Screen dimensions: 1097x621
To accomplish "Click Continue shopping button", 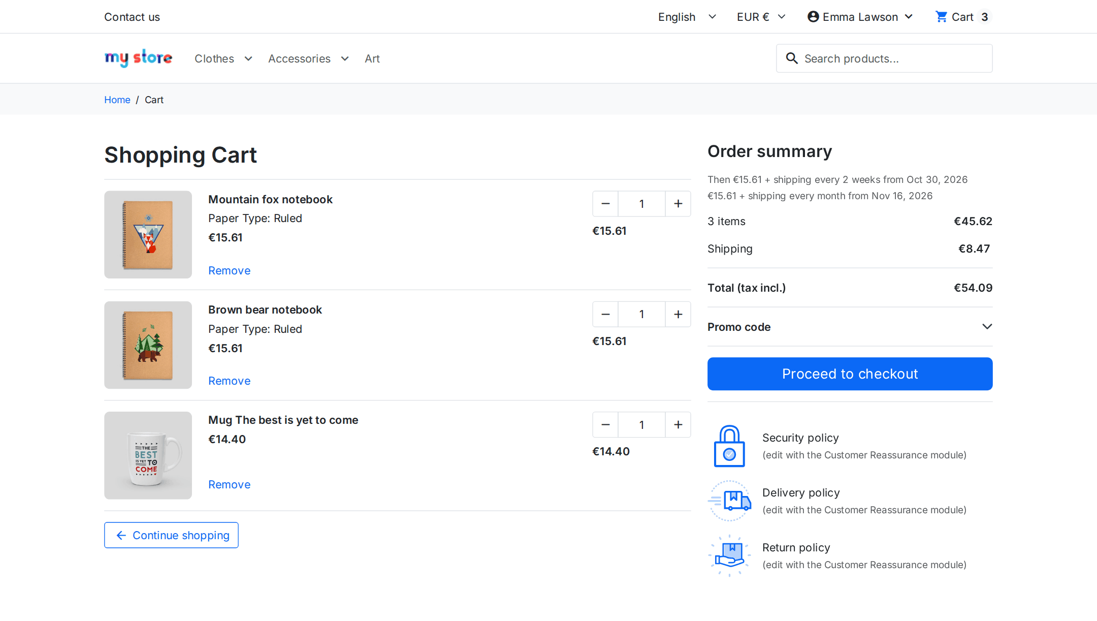I will [x=171, y=535].
